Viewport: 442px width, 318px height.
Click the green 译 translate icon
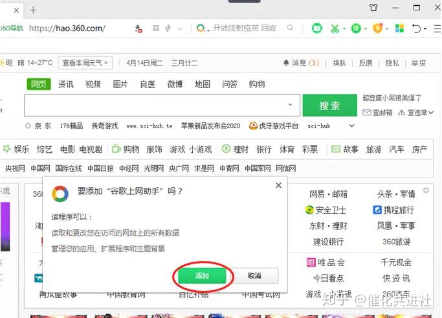point(356,28)
